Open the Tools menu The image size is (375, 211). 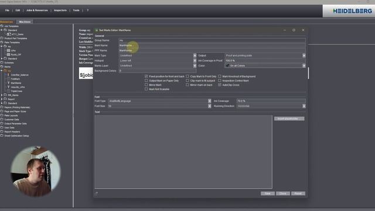coord(76,11)
